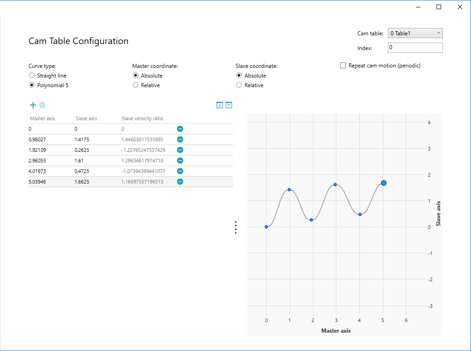
Task: Choose Relative for the Master coordinate
Action: pos(136,85)
